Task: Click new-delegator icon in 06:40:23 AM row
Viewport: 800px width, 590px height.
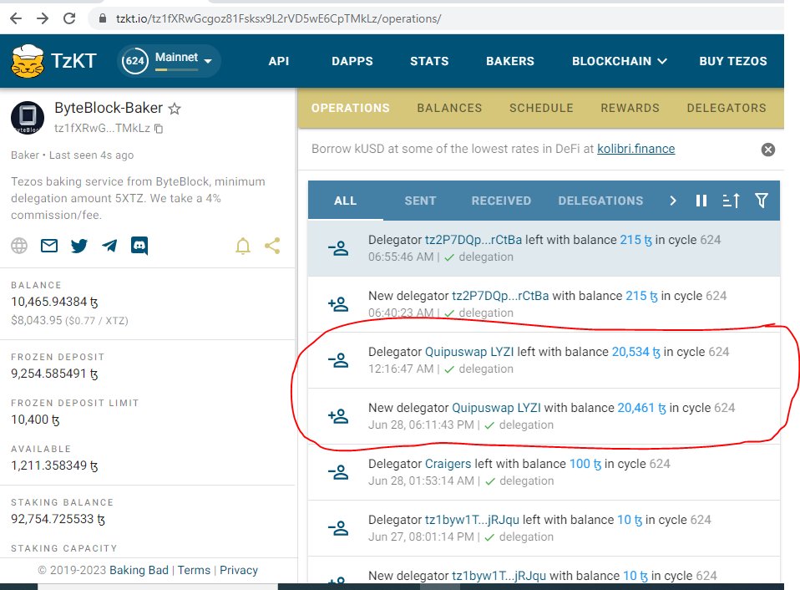Action: [337, 305]
